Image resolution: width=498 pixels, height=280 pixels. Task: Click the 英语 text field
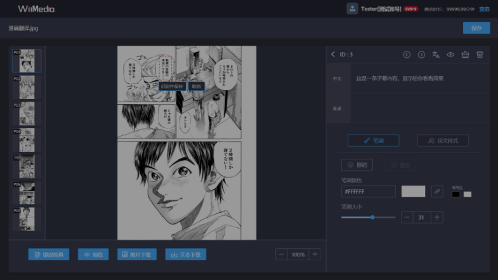coord(420,108)
